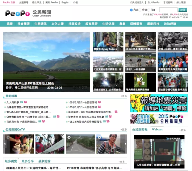Image resolution: width=192 pixels, height=171 pixels.
Task: Focus the search text field
Action: (x=168, y=10)
